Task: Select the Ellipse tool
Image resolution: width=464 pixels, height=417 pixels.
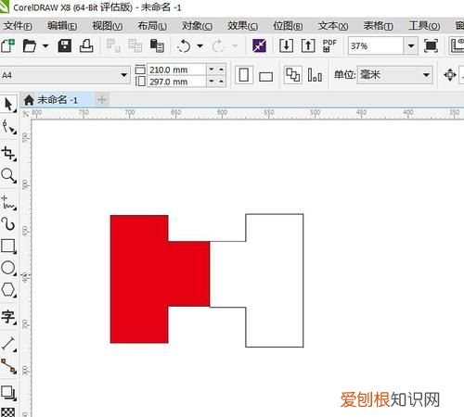Action: 8,268
